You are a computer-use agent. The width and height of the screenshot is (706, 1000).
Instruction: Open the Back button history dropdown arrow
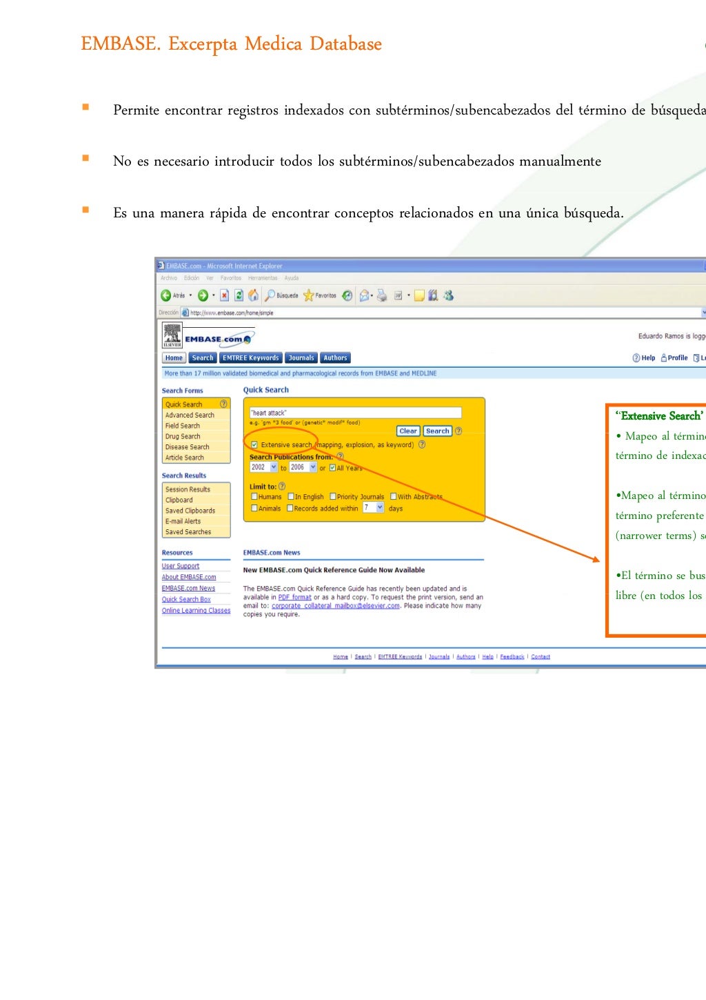click(191, 295)
